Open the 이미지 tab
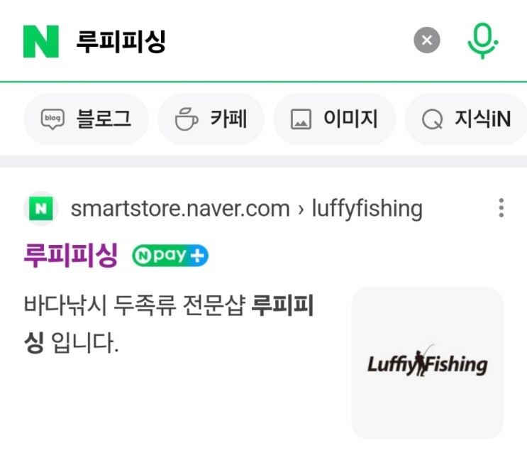 pos(334,119)
